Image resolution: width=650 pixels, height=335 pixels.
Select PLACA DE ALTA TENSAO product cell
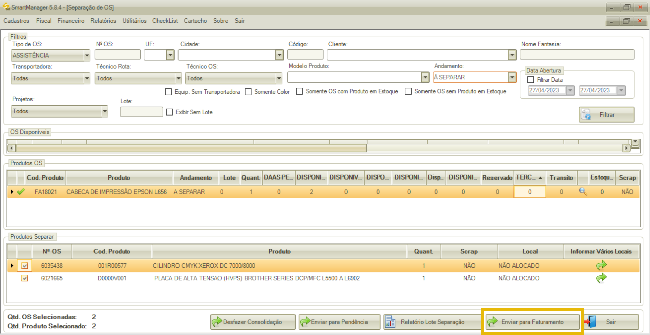[x=279, y=278]
